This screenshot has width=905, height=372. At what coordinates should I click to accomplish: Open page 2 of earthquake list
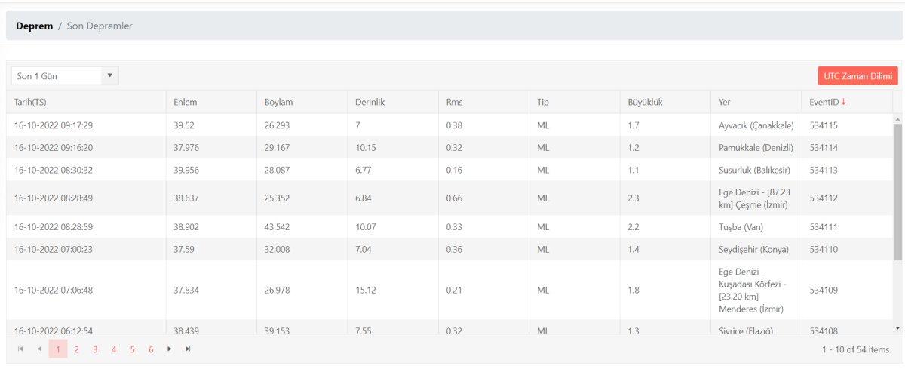[x=76, y=349]
